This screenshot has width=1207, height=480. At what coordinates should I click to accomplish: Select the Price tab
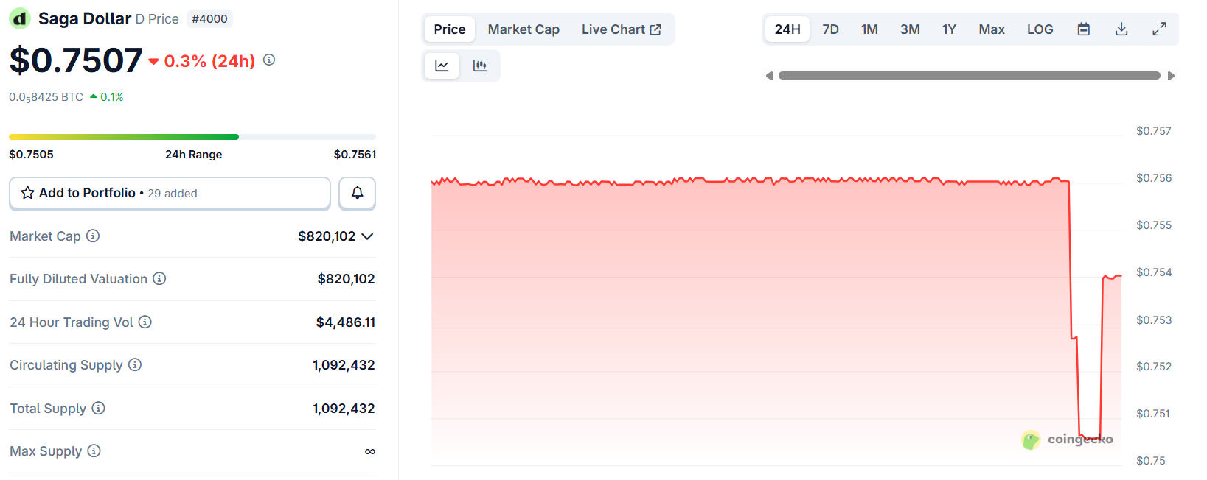[449, 29]
